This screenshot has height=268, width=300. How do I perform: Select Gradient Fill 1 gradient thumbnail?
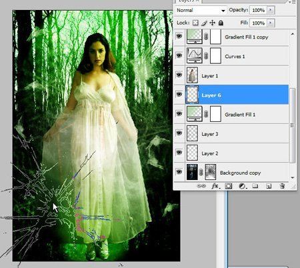195,114
